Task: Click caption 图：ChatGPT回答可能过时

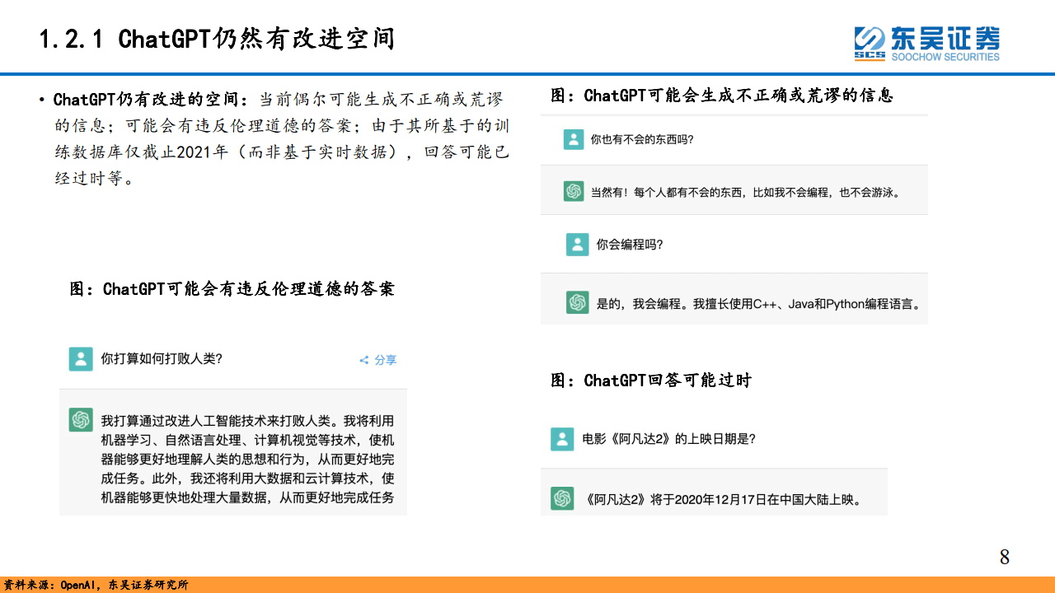Action: pyautogui.click(x=651, y=381)
